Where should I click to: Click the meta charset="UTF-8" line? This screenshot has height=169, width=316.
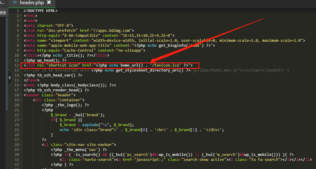tap(49, 26)
